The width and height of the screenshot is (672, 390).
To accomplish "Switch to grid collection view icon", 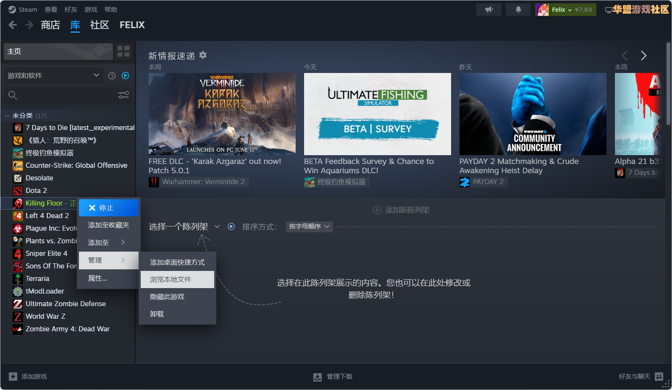I will coord(123,51).
